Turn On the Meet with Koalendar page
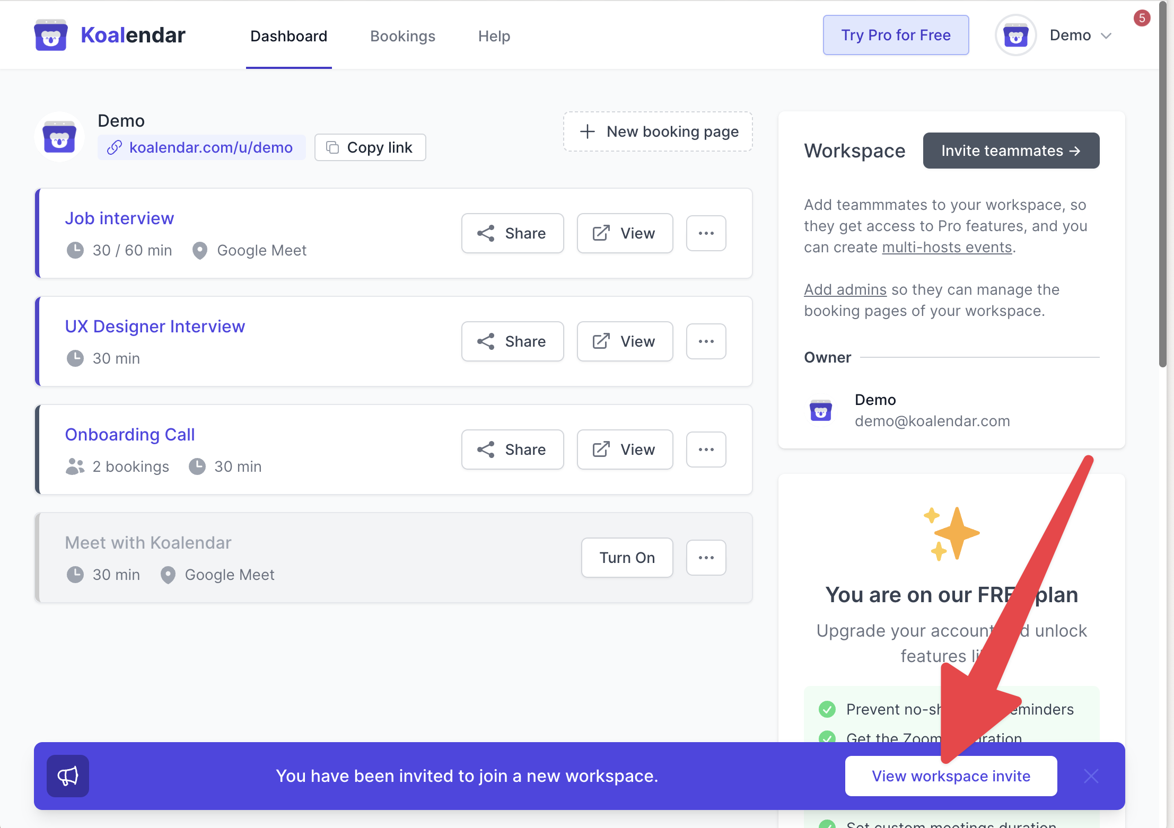This screenshot has height=828, width=1174. coord(627,558)
